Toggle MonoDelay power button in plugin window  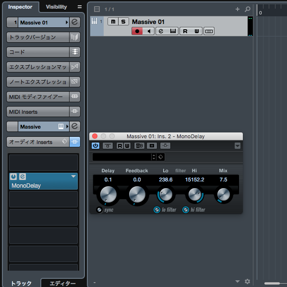coord(96,146)
